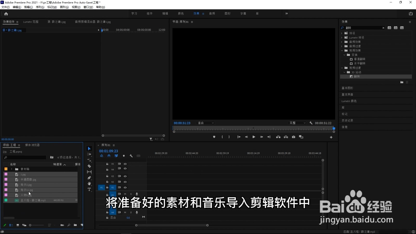Select the Slip tool
Screen dimensions: 416x234
89,172
